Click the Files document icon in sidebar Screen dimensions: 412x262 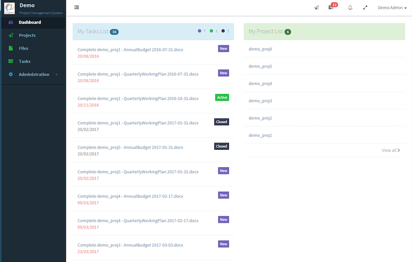click(11, 48)
